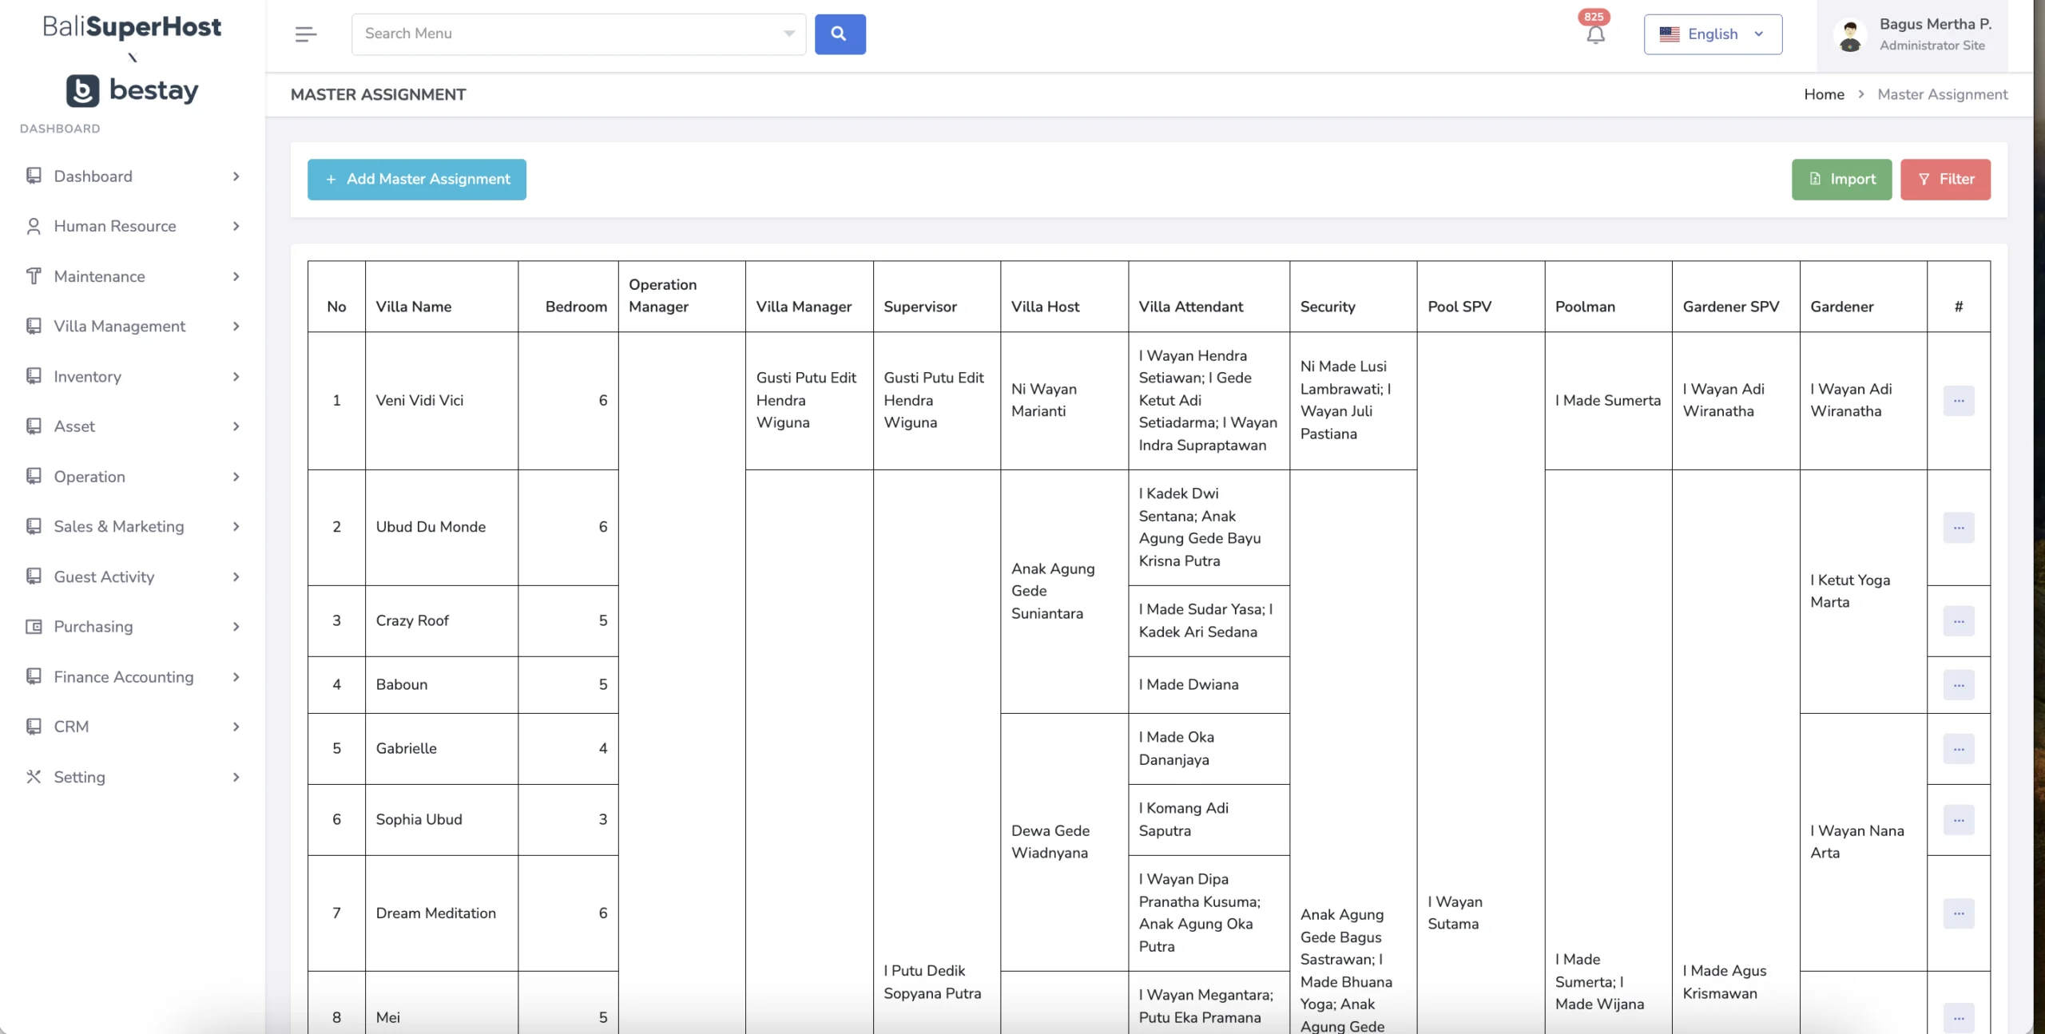Screen dimensions: 2045x1034
Task: Open the Guest Activity menu
Action: pyautogui.click(x=133, y=576)
